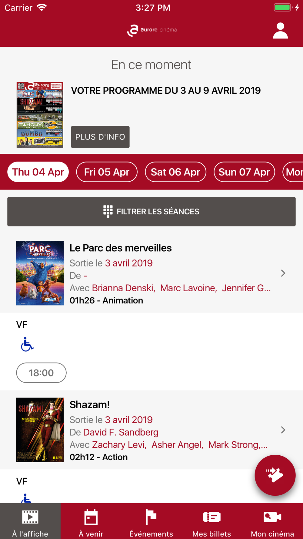Open Filtrer les séances filter
Image resolution: width=303 pixels, height=539 pixels.
click(151, 212)
